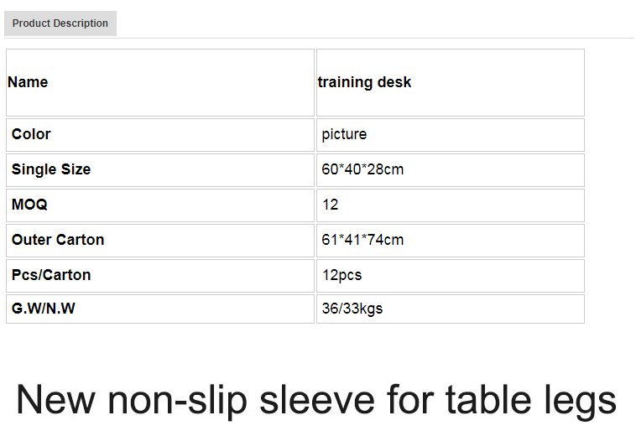Click the word 'legs' in heading
This screenshot has width=636, height=436.
click(580, 402)
